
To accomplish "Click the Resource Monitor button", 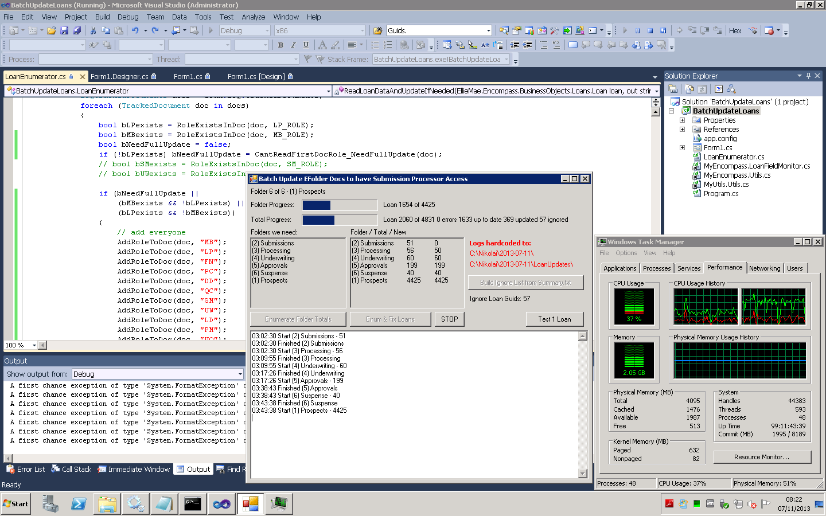I will tap(762, 457).
